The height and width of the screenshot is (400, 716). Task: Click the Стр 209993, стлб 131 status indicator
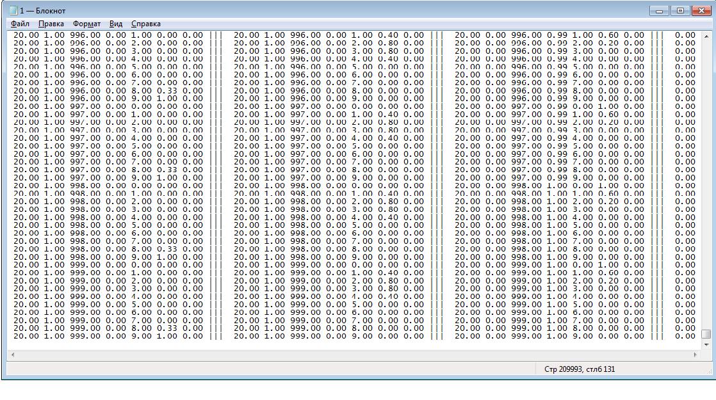tap(579, 369)
